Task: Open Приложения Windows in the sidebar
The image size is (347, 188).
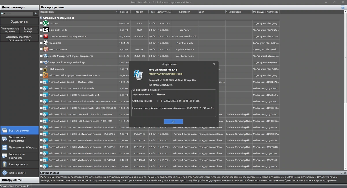Action: tap(19, 148)
